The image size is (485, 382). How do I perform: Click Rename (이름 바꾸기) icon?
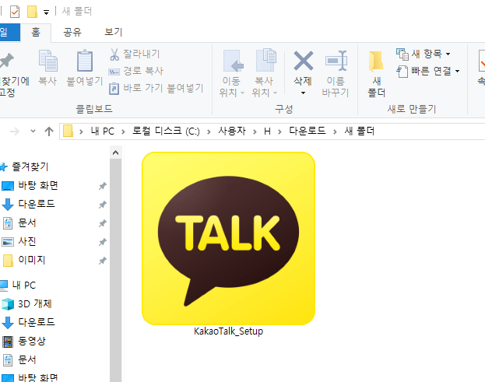point(336,61)
